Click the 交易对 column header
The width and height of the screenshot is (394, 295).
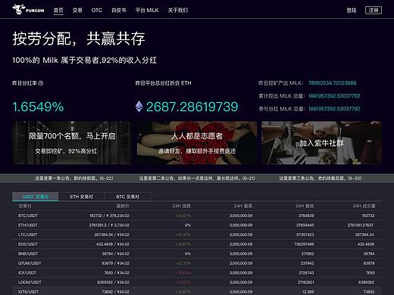25,206
